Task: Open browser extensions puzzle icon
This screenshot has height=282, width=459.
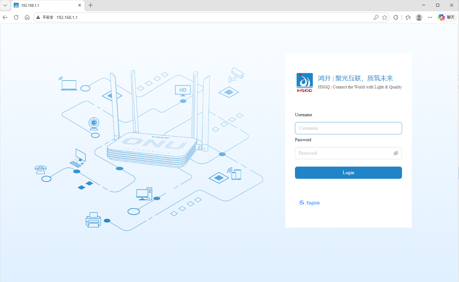Action: click(x=396, y=17)
